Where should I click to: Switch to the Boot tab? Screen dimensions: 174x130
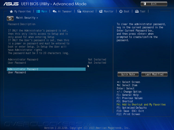coord(124,11)
